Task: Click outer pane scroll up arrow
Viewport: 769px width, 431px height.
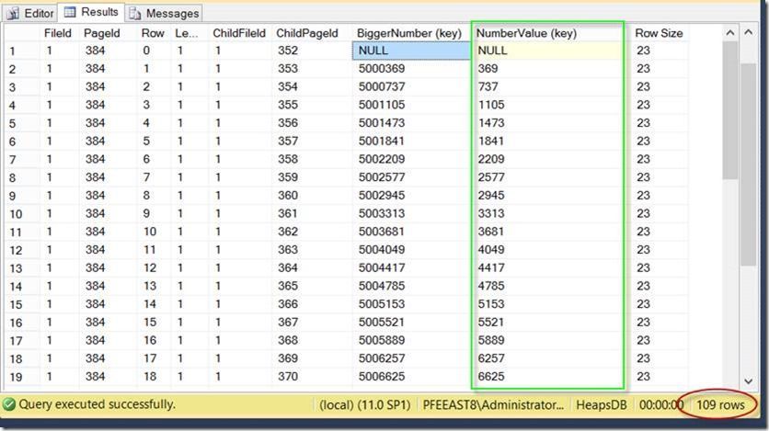Action: point(749,32)
